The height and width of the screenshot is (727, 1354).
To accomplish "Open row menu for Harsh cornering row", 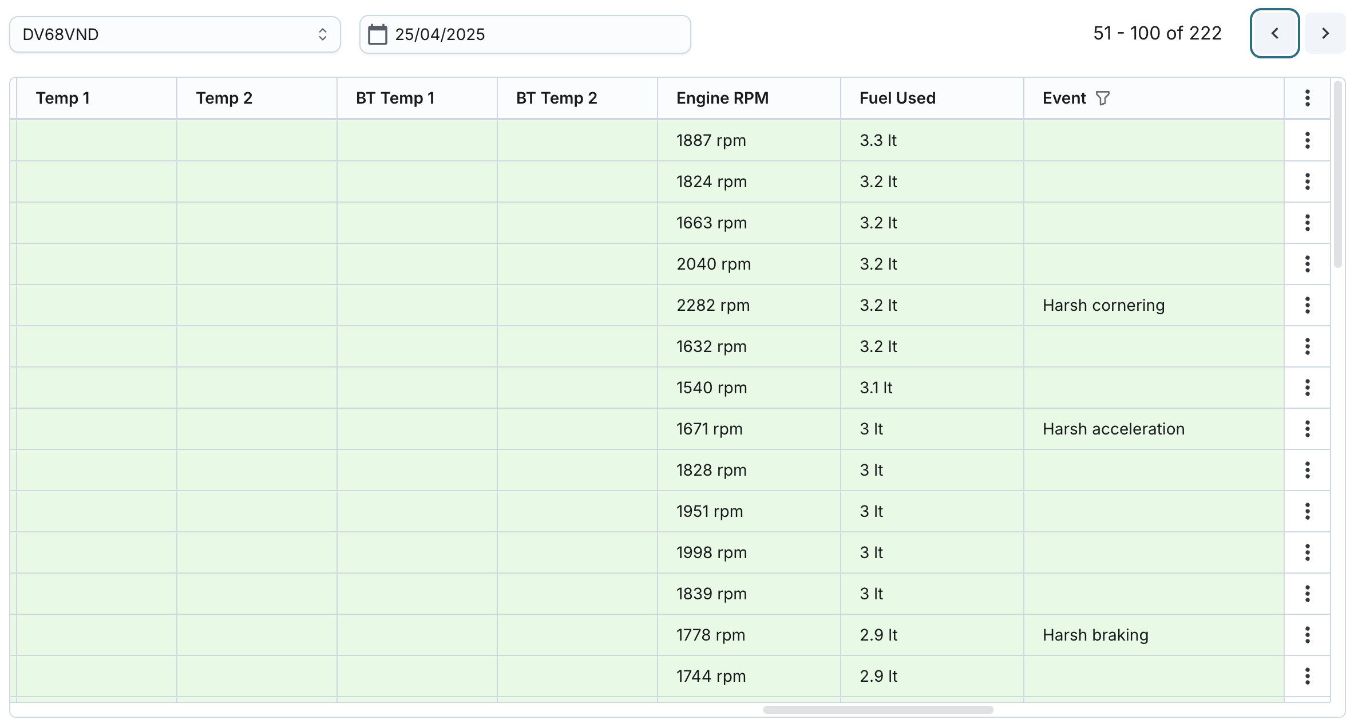I will (1307, 305).
